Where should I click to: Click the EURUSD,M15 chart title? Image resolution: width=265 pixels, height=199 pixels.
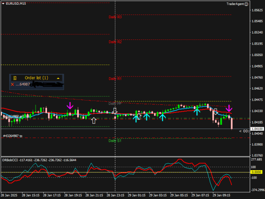tap(16, 3)
